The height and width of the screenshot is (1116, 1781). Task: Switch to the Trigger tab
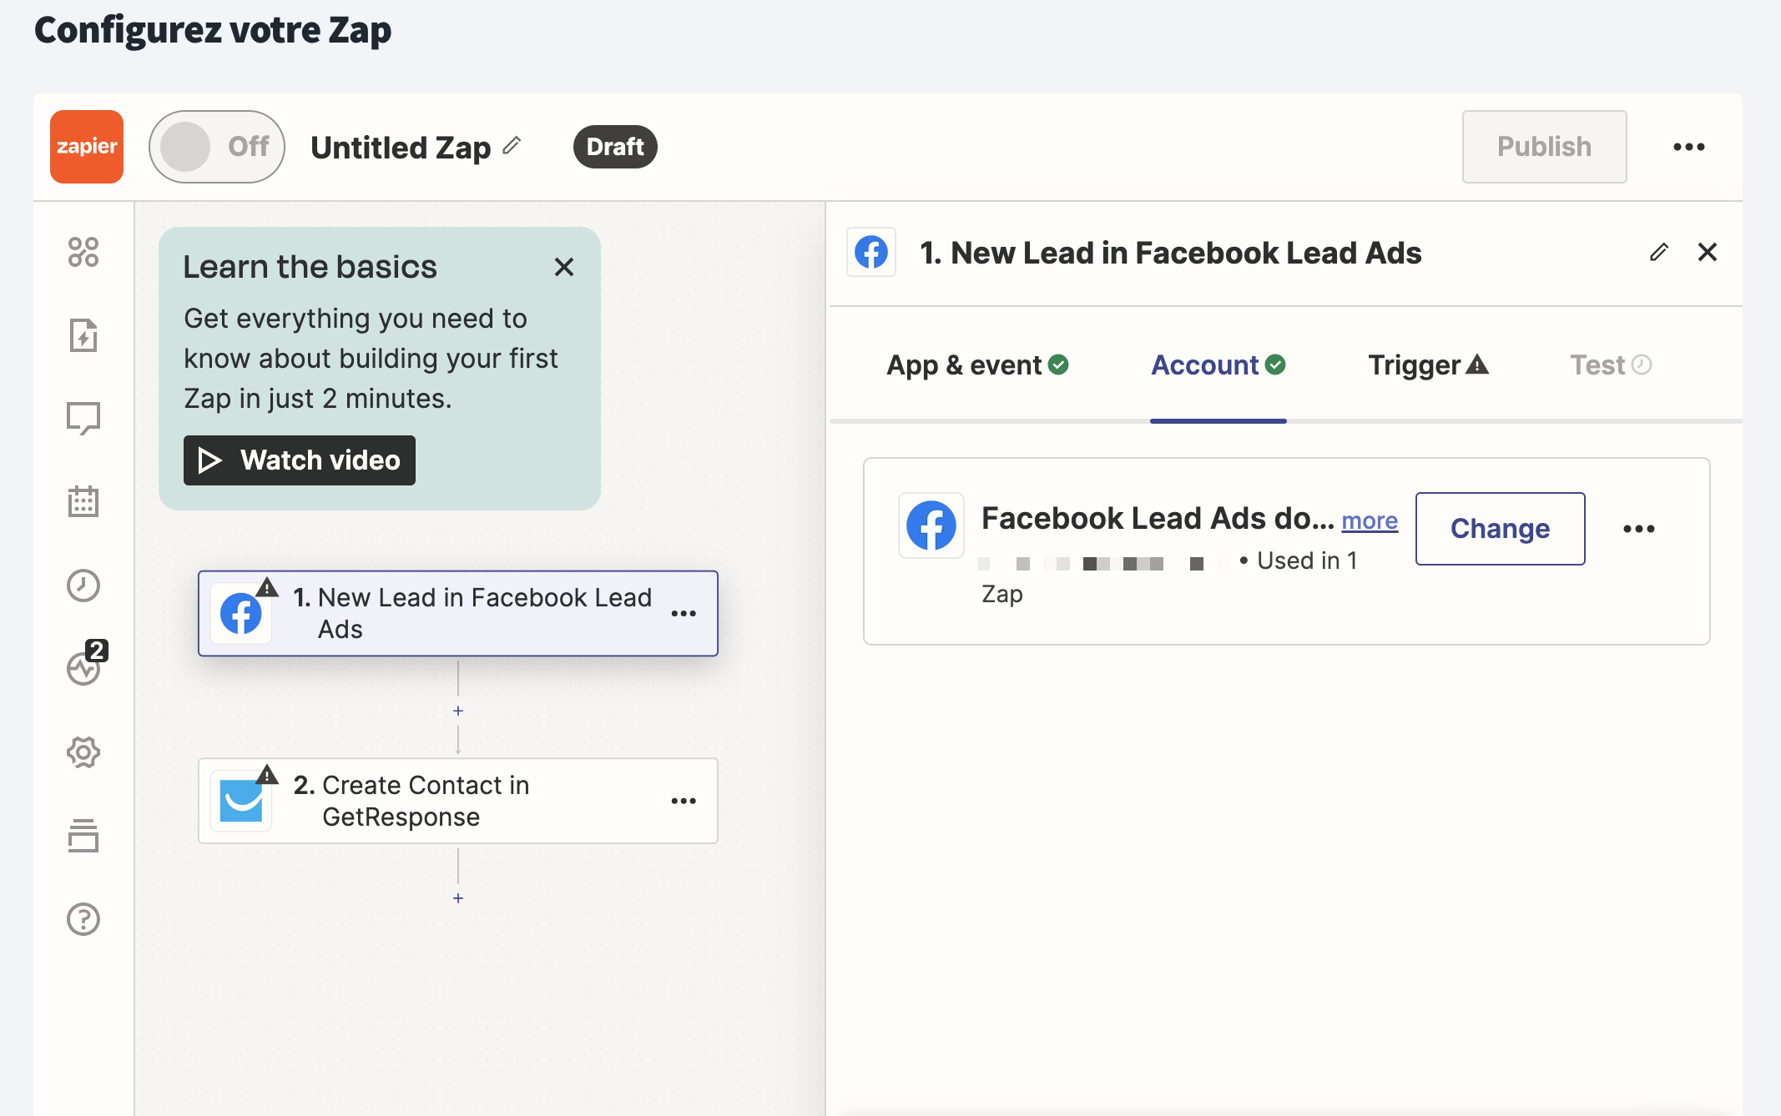[1429, 365]
